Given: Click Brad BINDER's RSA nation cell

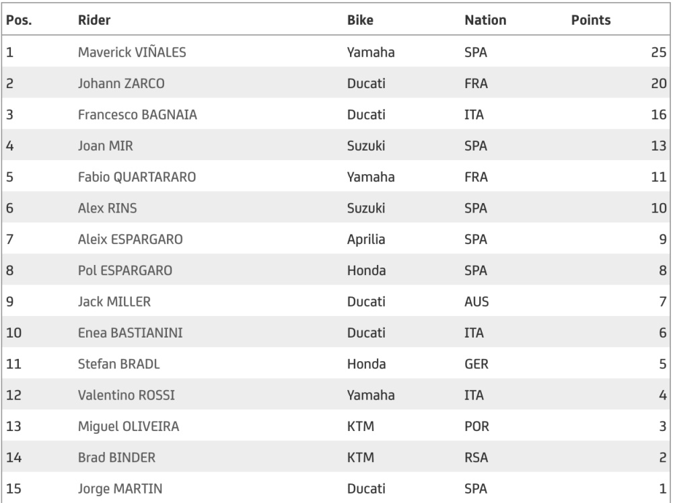Looking at the screenshot, I should coord(476,457).
